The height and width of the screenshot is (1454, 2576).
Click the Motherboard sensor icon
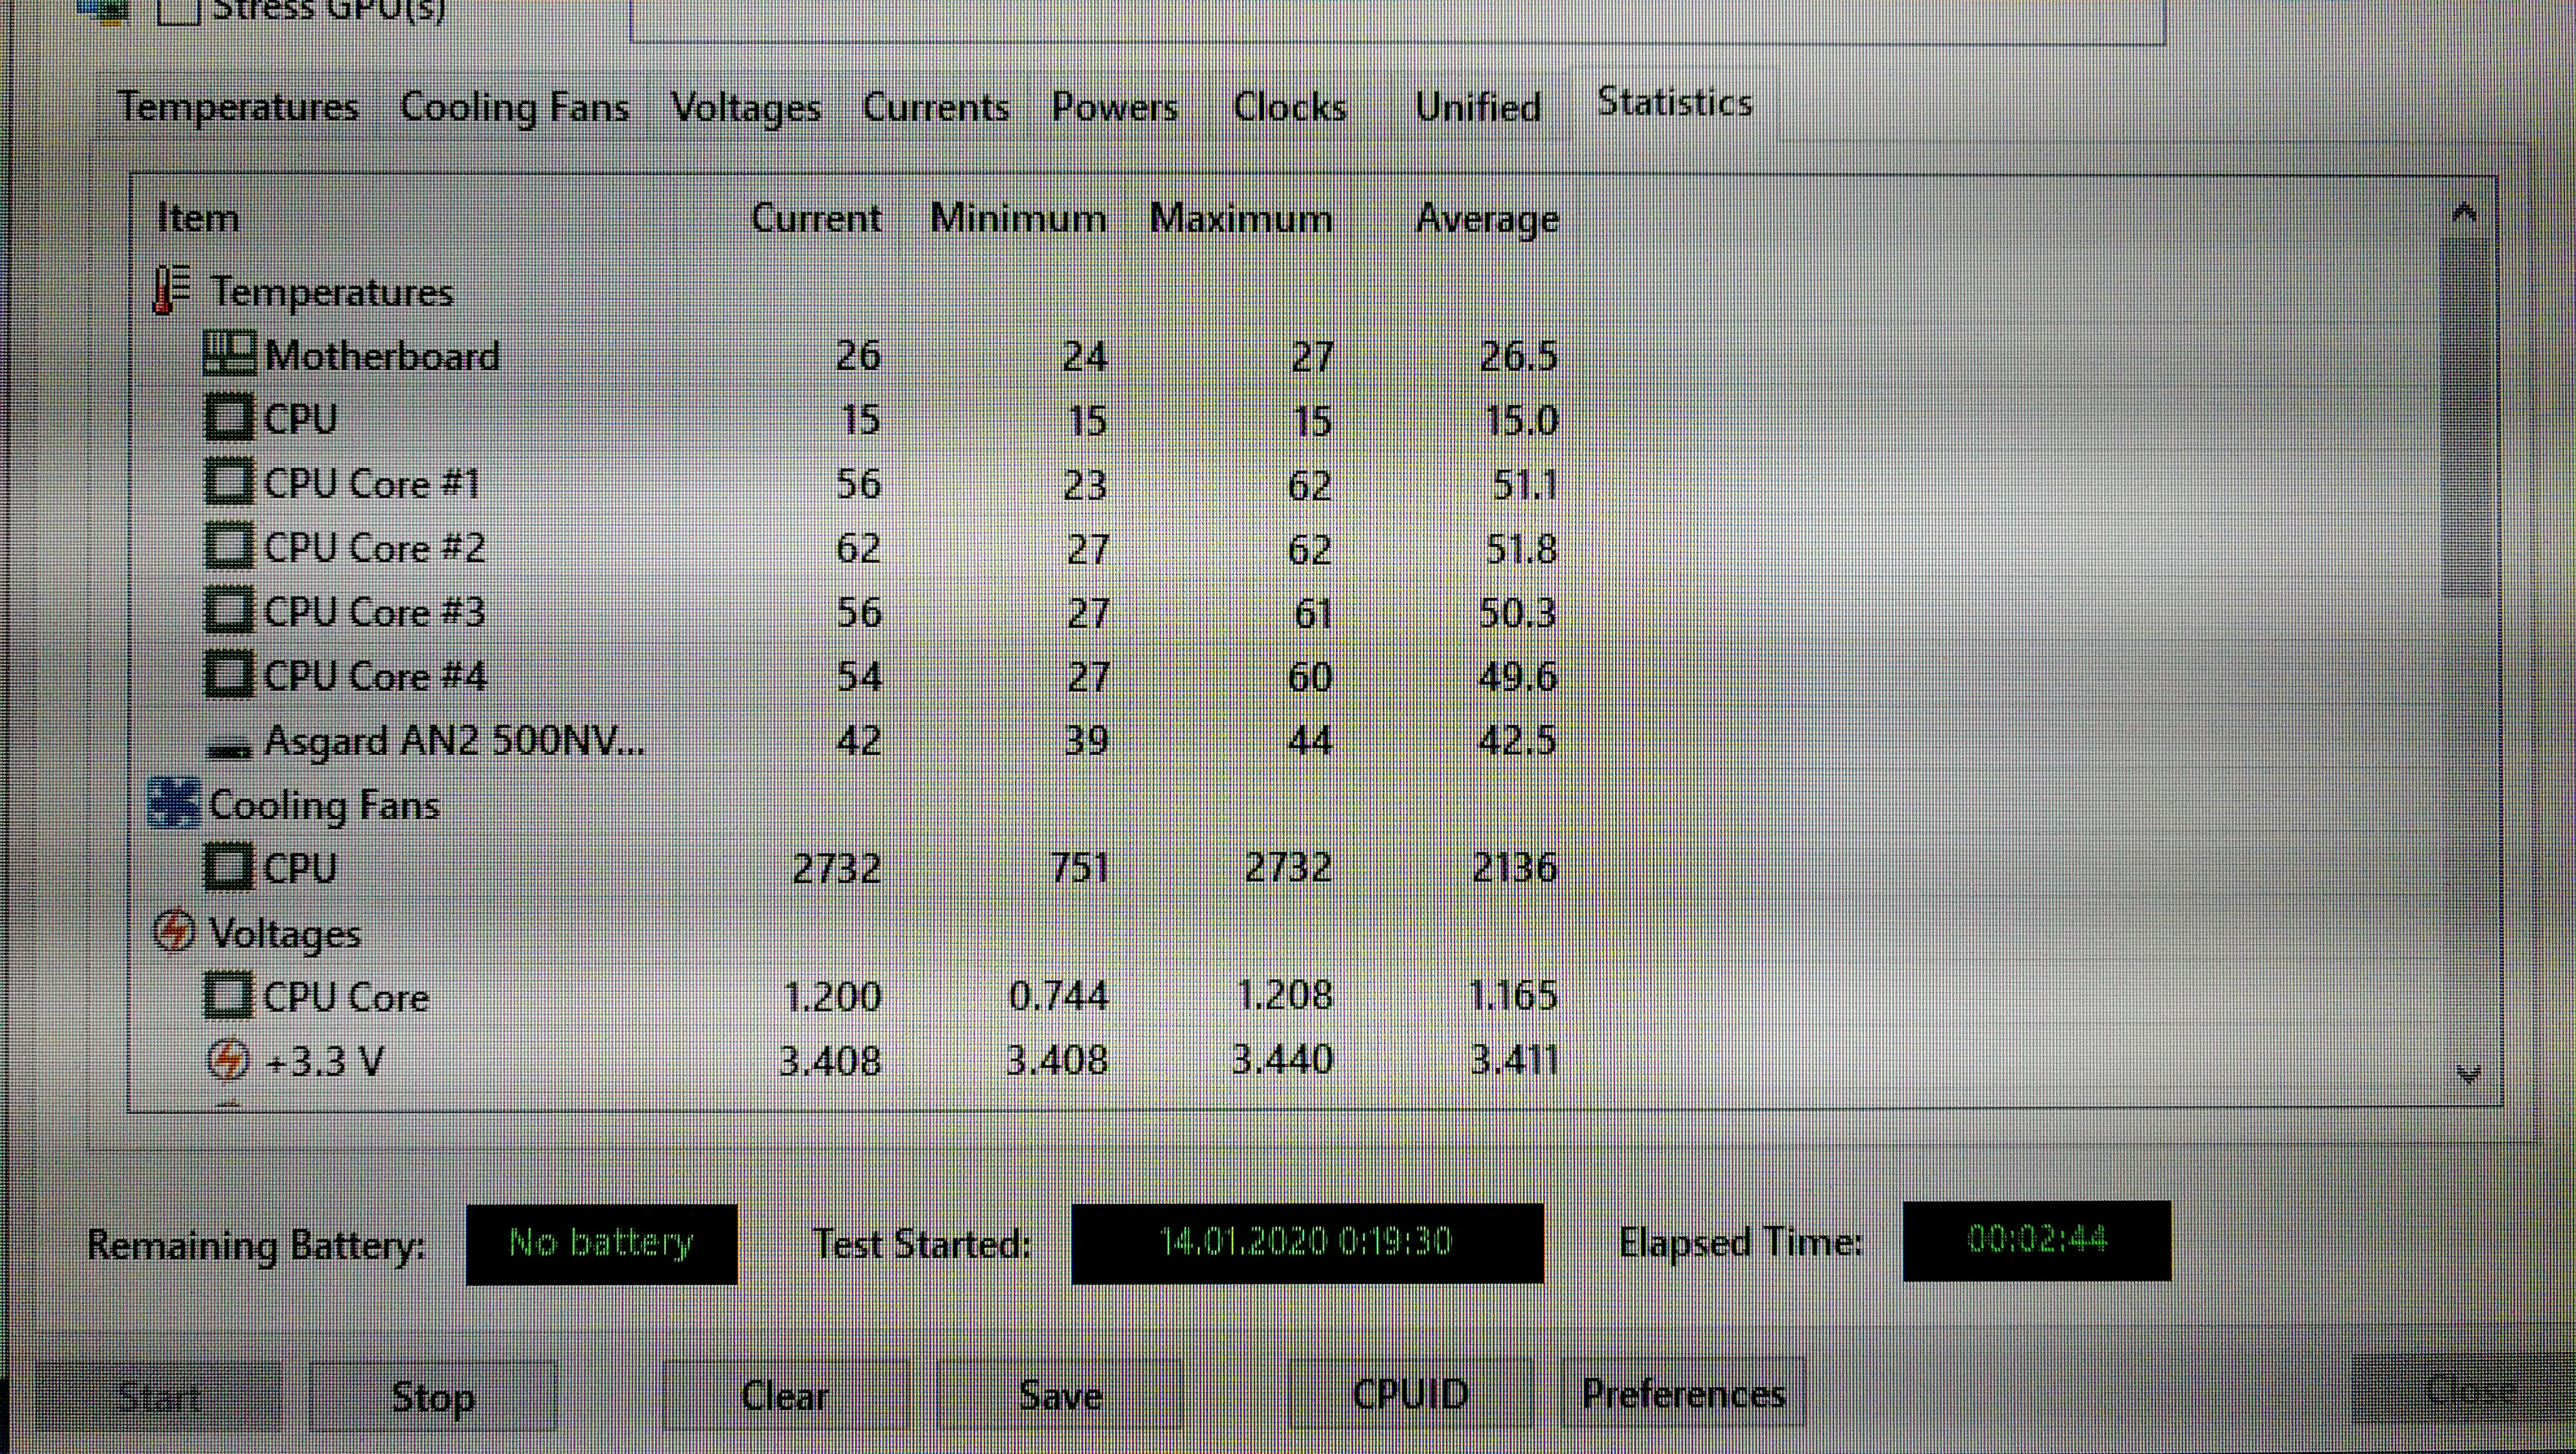[229, 354]
